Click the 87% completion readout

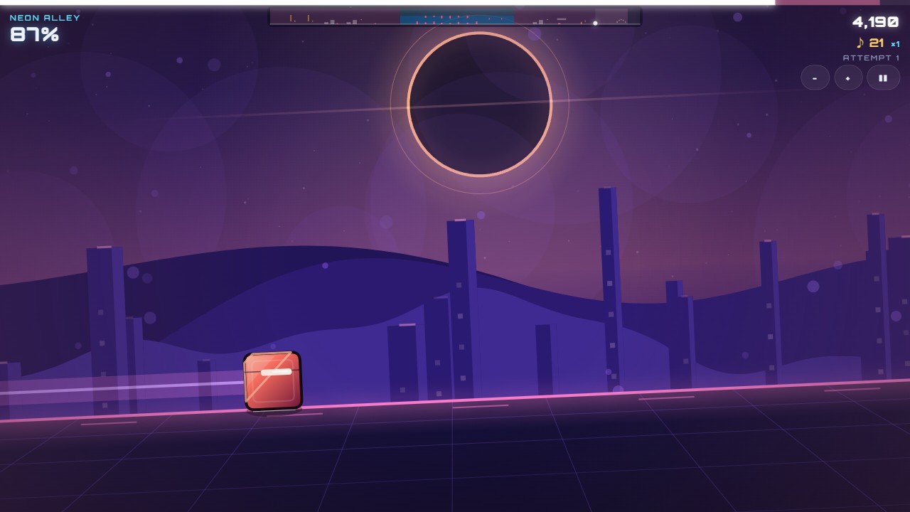(x=34, y=34)
